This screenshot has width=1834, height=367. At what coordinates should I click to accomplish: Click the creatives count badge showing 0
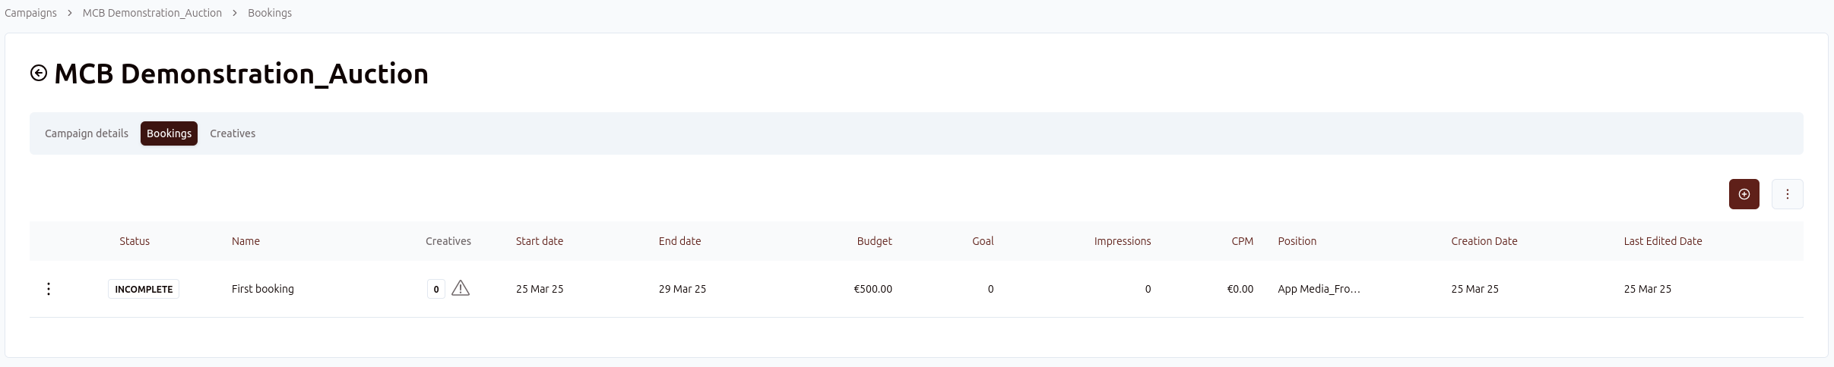[436, 289]
